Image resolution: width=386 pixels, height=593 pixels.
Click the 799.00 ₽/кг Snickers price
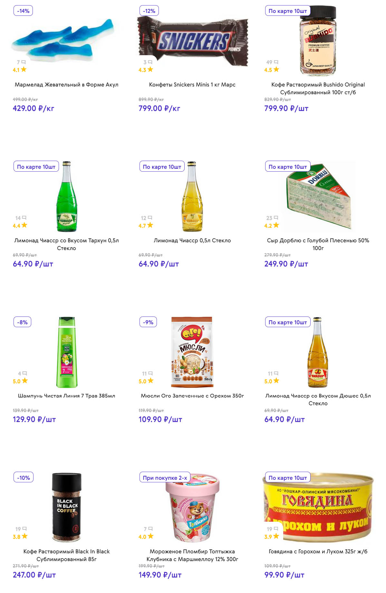pos(159,108)
